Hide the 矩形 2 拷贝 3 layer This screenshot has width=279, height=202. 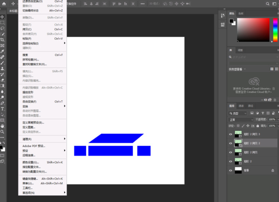pos(230,134)
